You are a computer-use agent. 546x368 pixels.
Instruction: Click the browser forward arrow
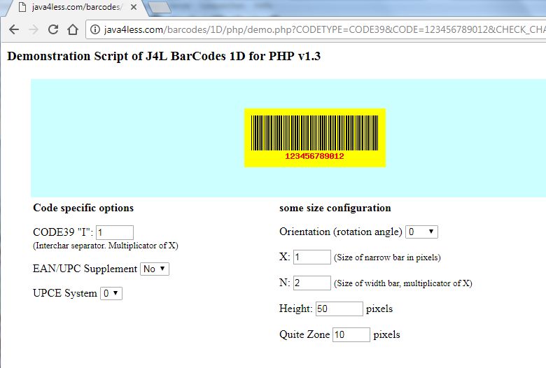pyautogui.click(x=34, y=29)
